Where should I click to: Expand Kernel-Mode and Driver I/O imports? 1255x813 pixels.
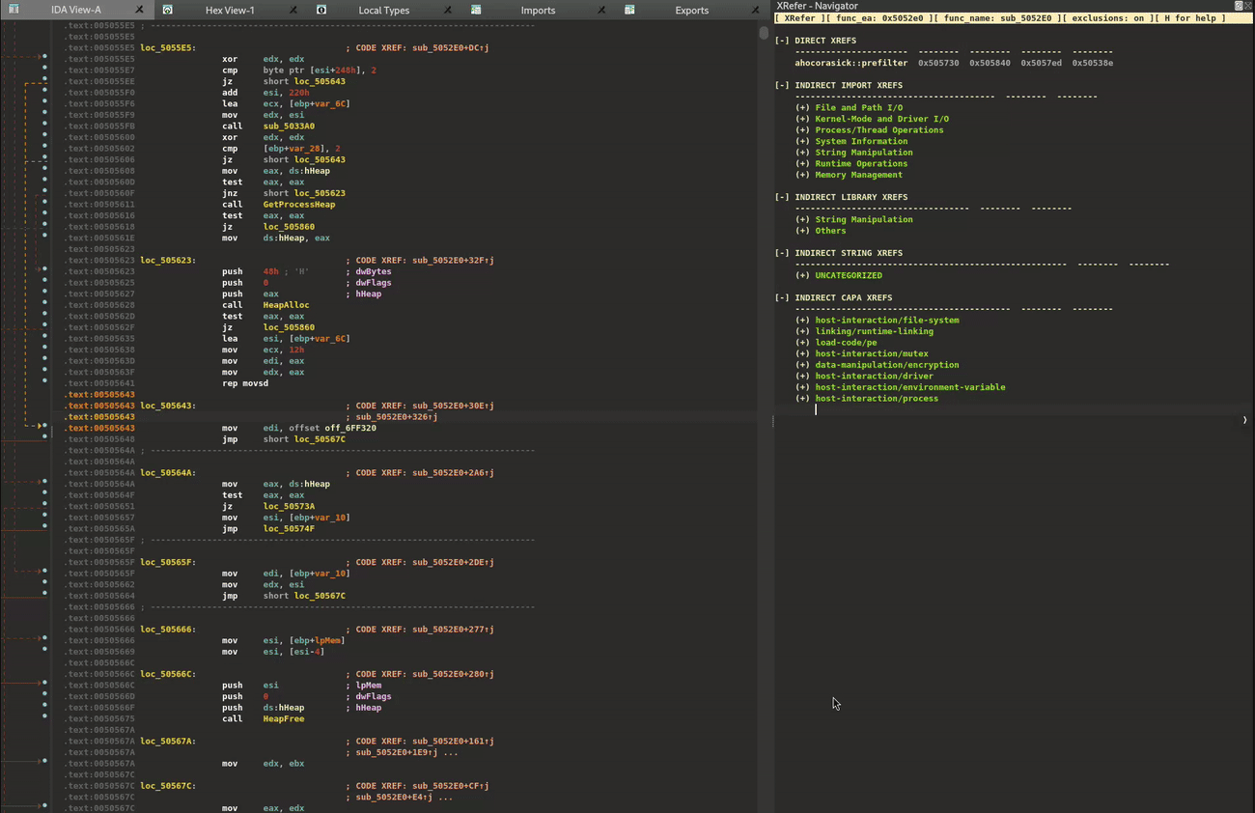pyautogui.click(x=802, y=119)
